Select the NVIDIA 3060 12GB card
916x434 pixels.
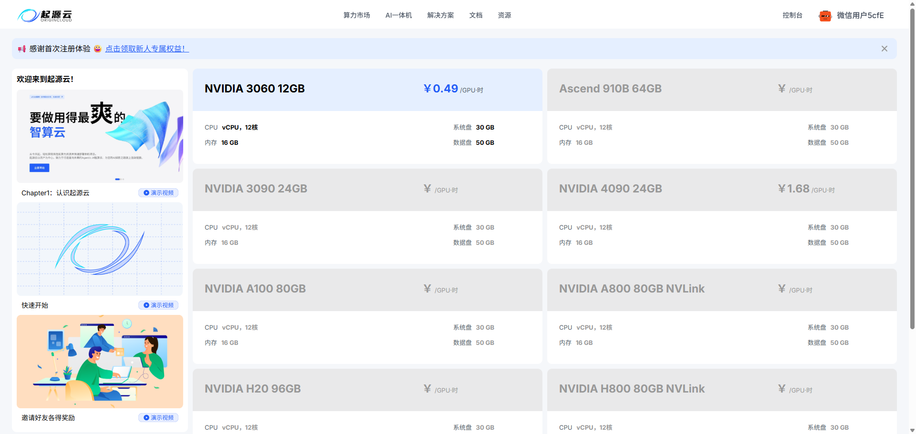tap(367, 116)
